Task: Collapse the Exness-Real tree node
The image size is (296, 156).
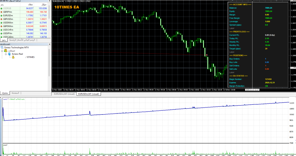Action: (x=6, y=54)
